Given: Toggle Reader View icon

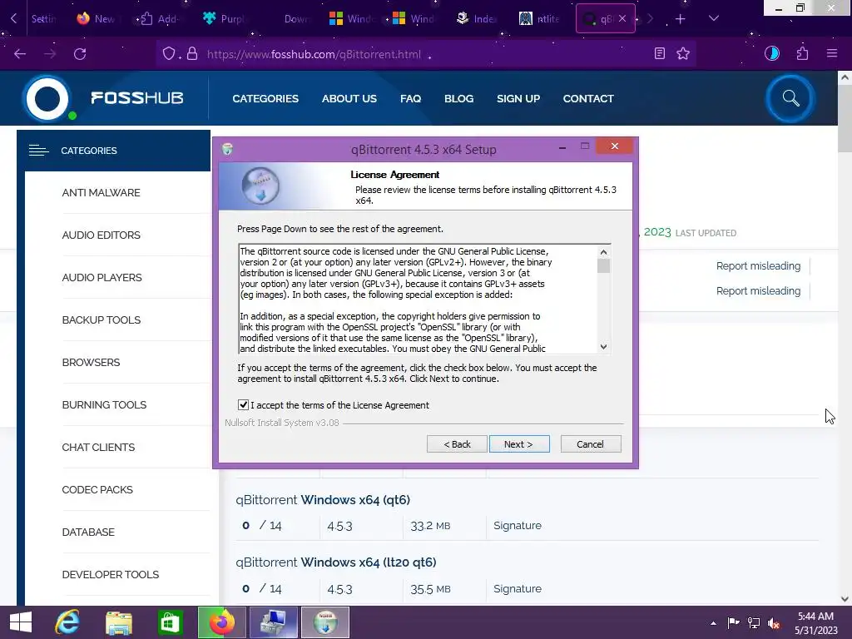Looking at the screenshot, I should tap(660, 53).
